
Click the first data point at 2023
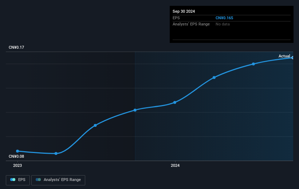point(17,151)
